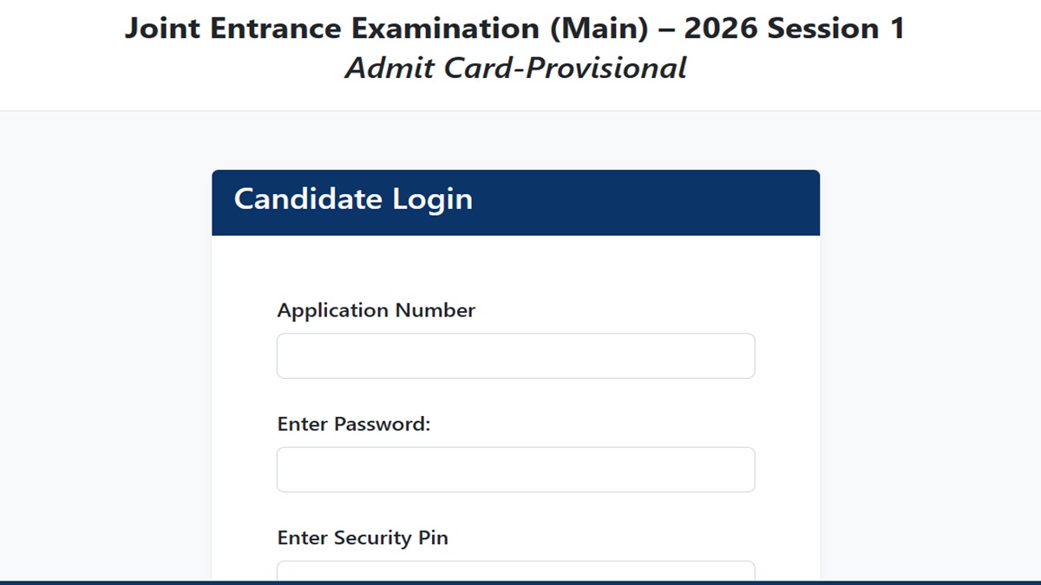Click the word 'Application' in the first label

pos(333,310)
